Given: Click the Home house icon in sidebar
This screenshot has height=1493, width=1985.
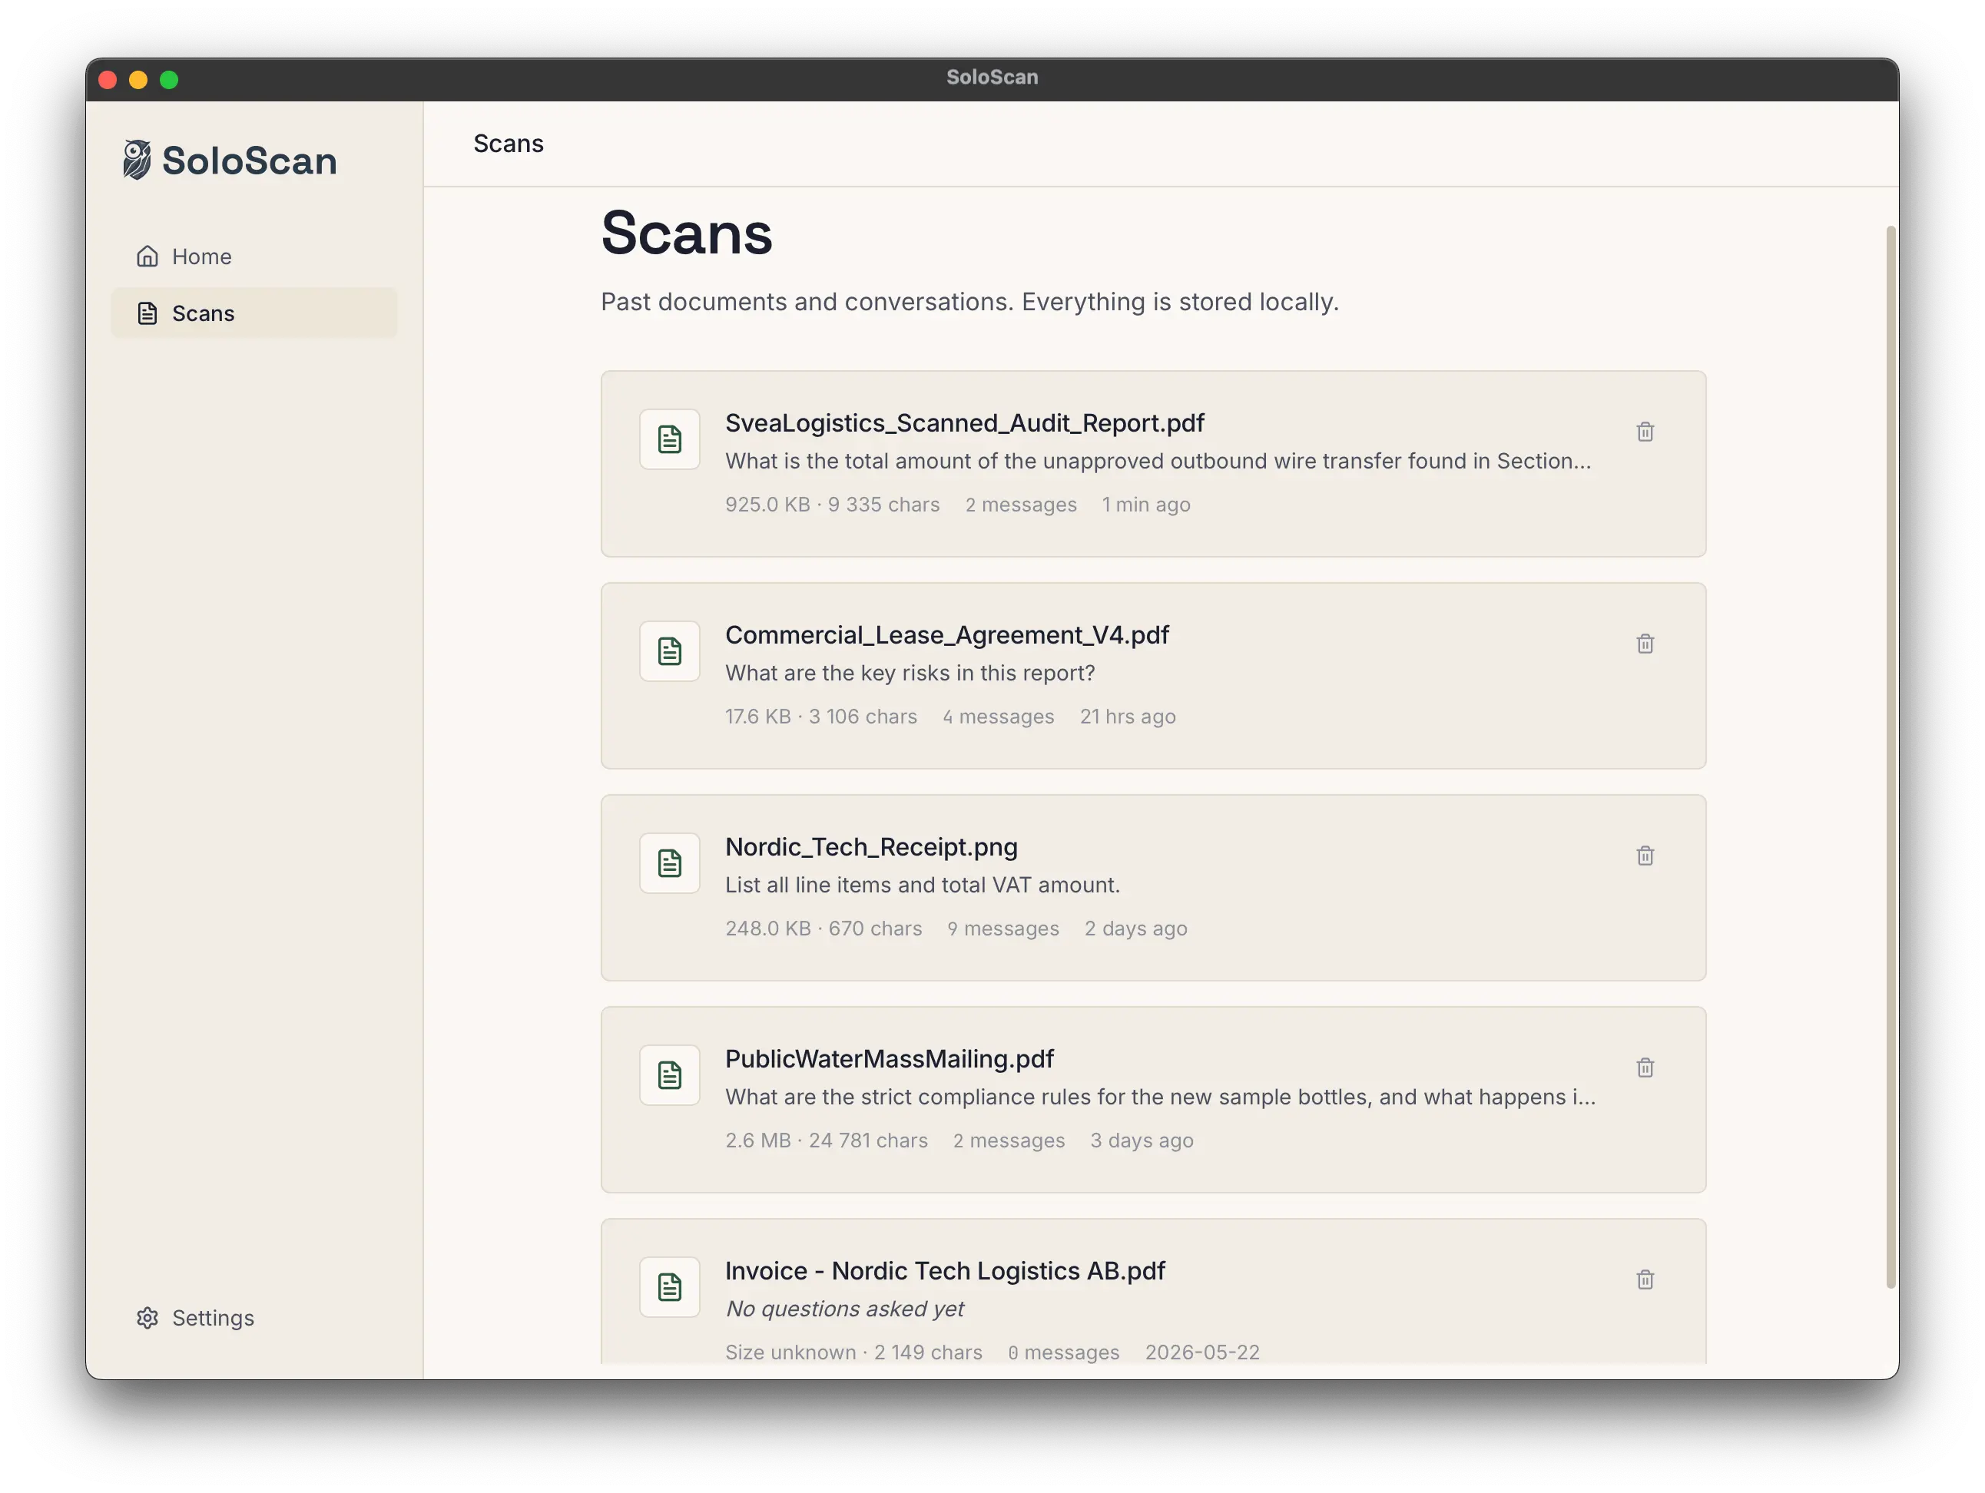Looking at the screenshot, I should [147, 257].
